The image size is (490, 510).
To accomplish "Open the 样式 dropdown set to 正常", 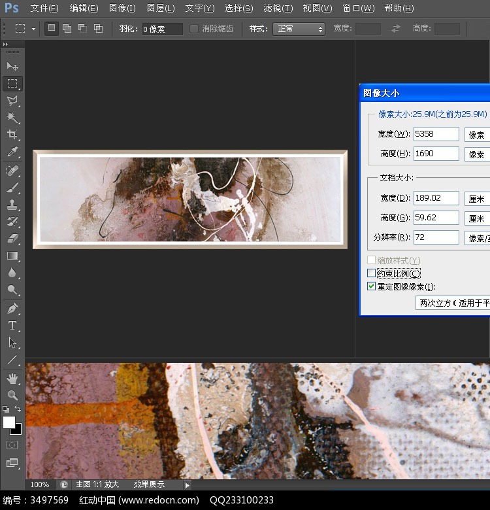I will 299,29.
